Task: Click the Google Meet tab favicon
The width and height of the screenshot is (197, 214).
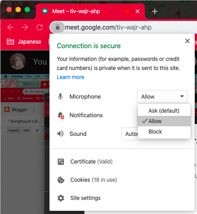Action: (45, 11)
